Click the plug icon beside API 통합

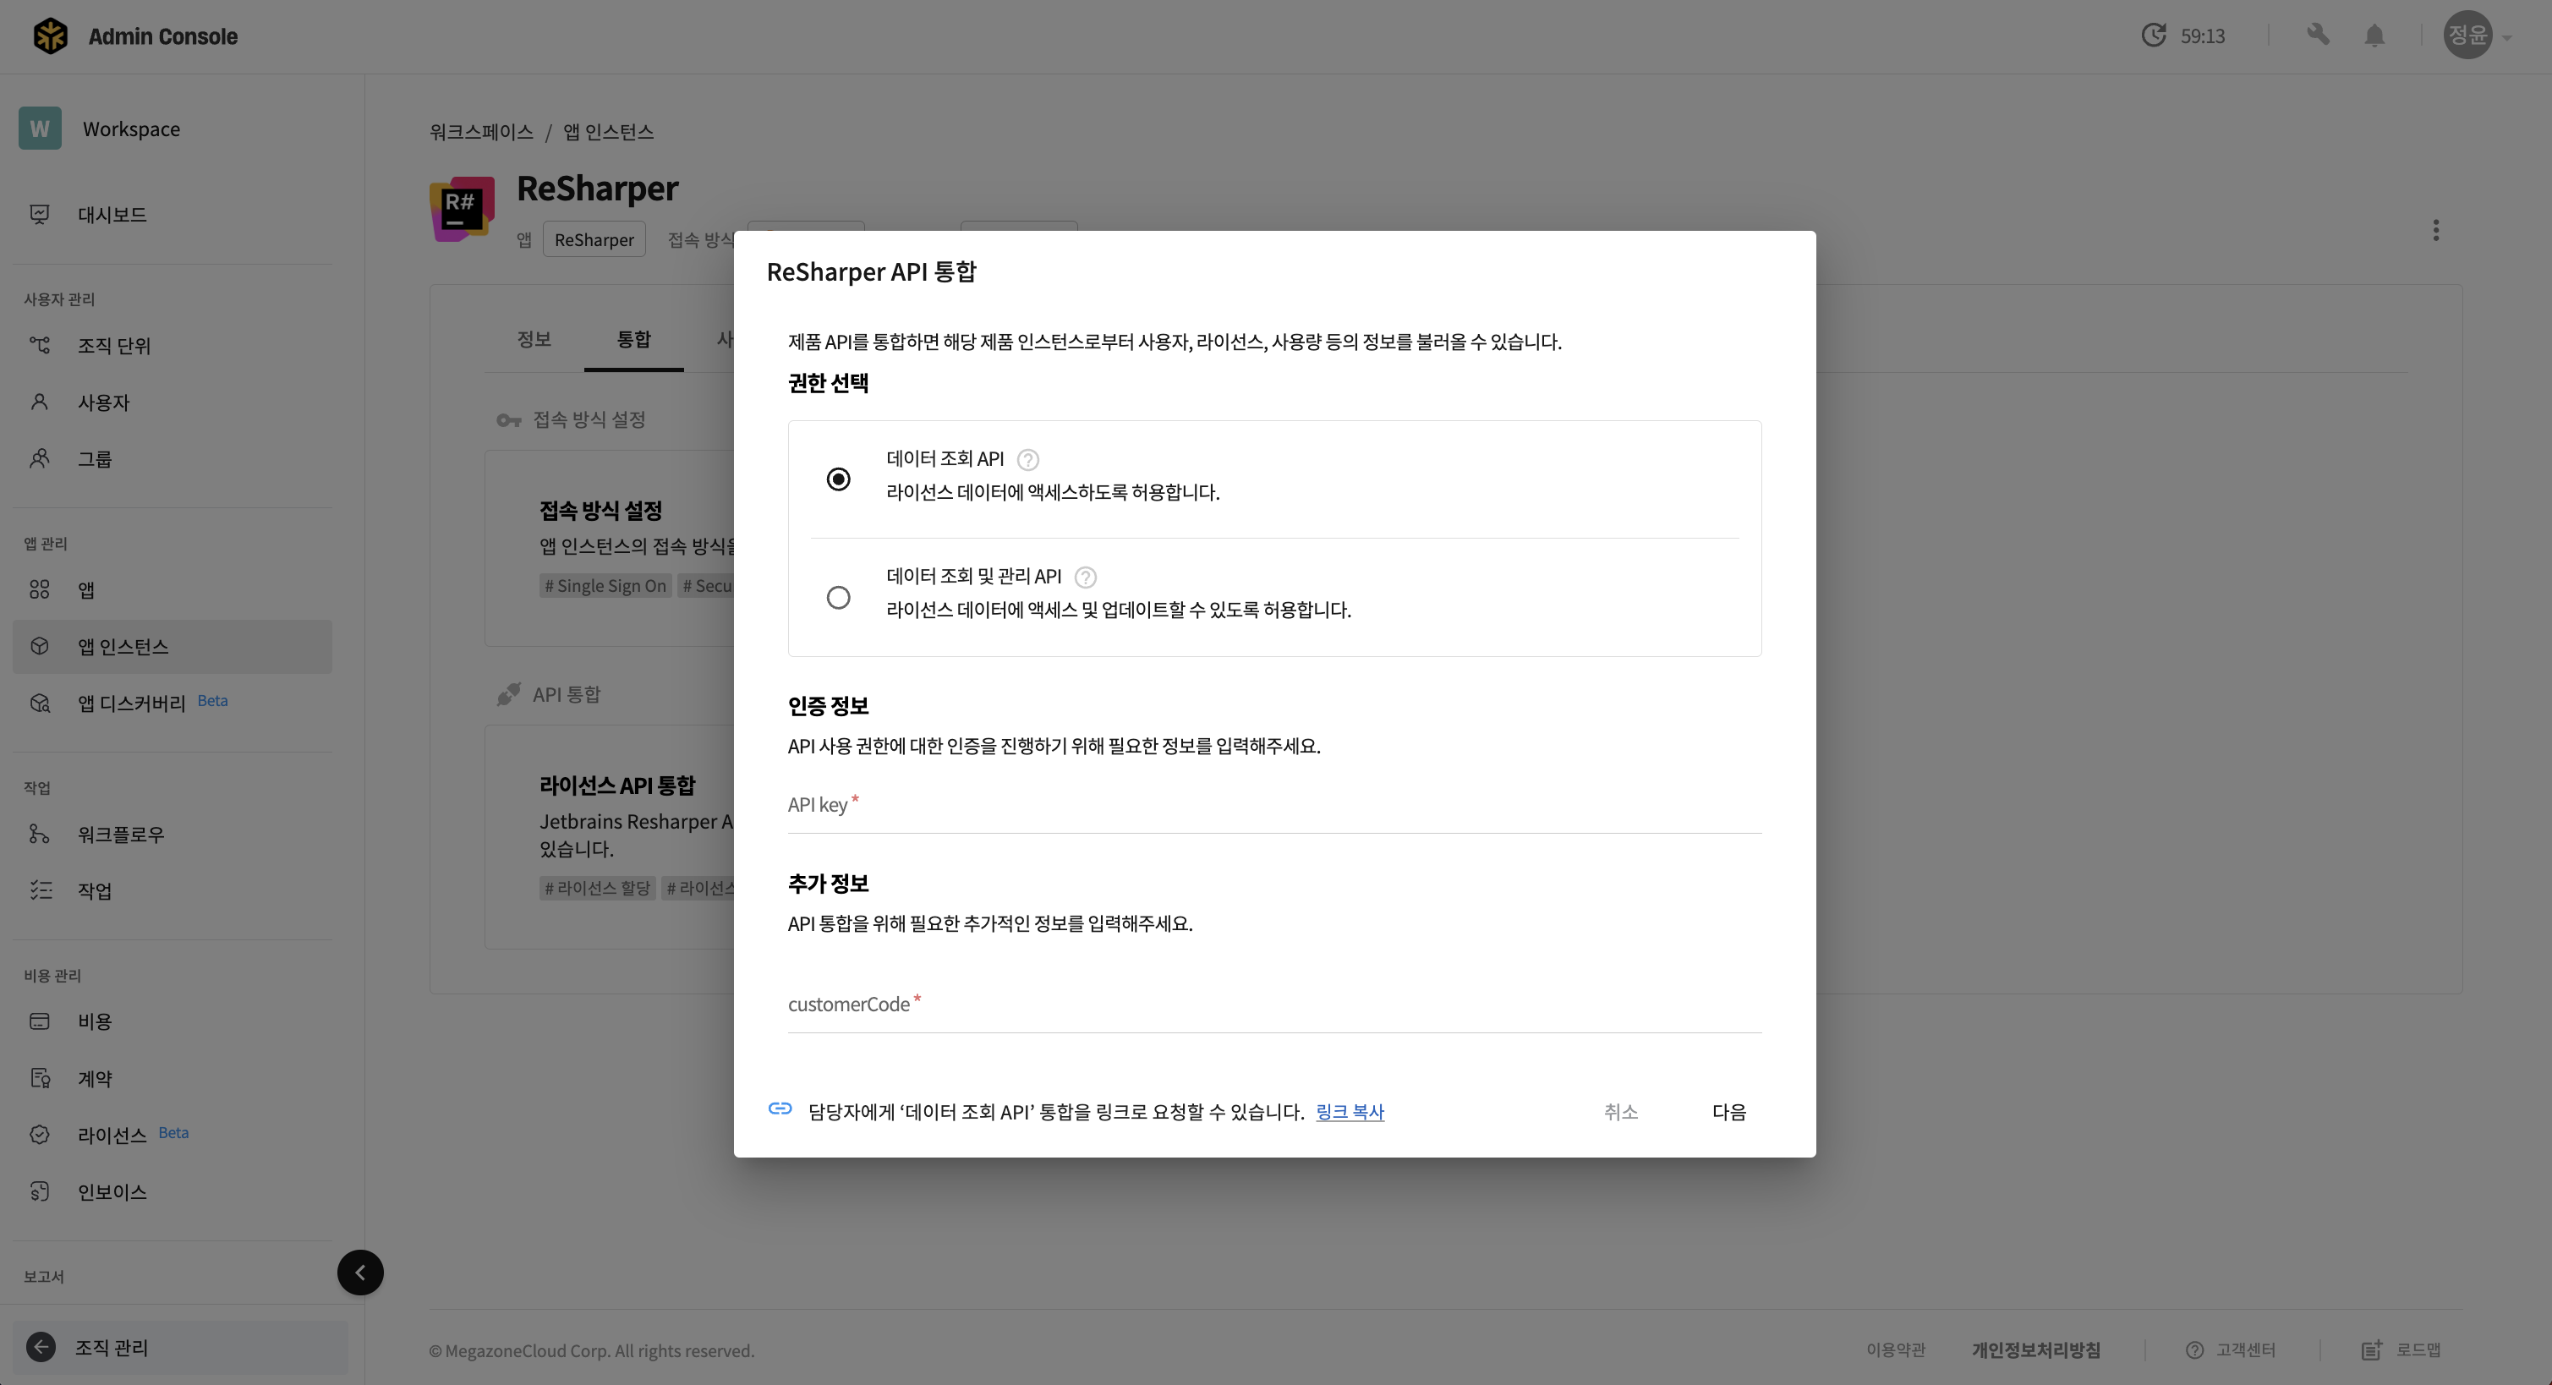508,694
